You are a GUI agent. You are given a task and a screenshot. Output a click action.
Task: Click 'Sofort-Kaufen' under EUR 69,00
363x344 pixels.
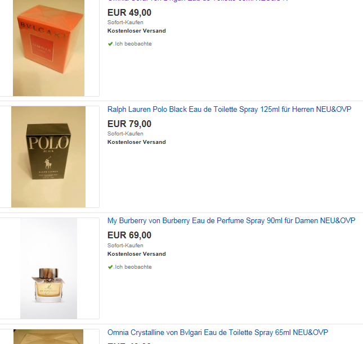[126, 245]
